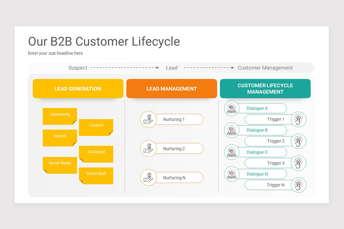Image resolution: width=344 pixels, height=229 pixels.
Task: Select the group chat icon for Dialogue A
Action: point(232,108)
